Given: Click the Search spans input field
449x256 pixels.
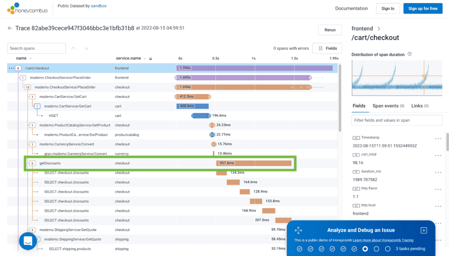Looking at the screenshot, I should click(36, 48).
